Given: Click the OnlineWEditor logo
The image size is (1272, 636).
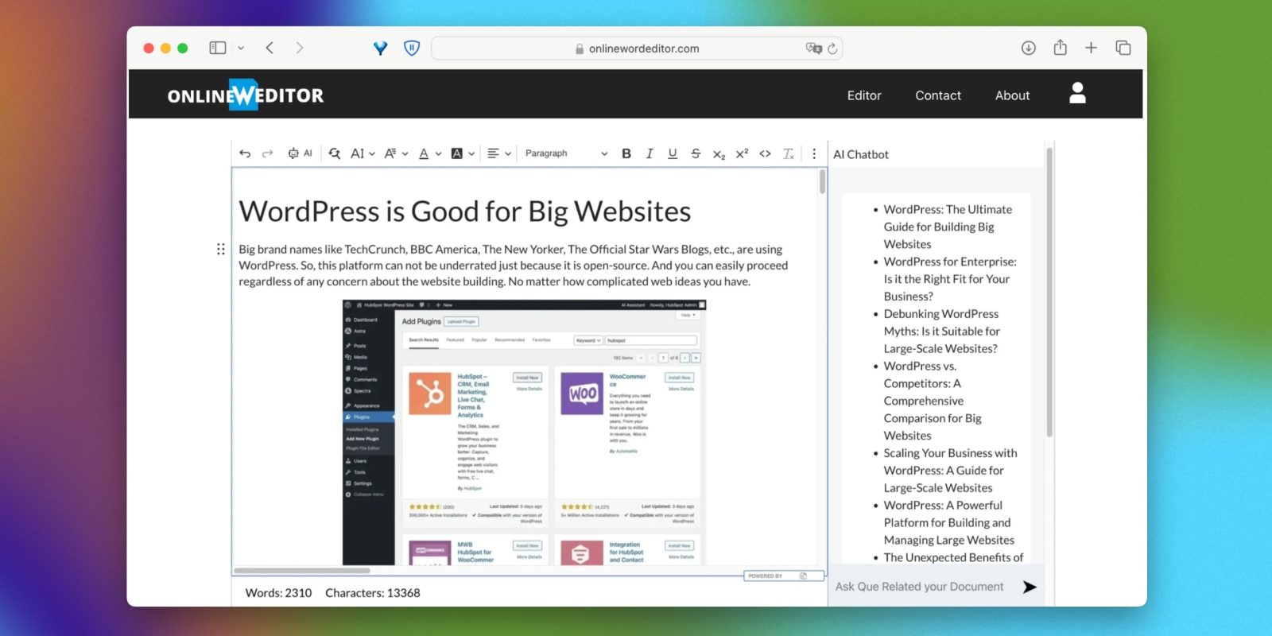Looking at the screenshot, I should click(245, 95).
